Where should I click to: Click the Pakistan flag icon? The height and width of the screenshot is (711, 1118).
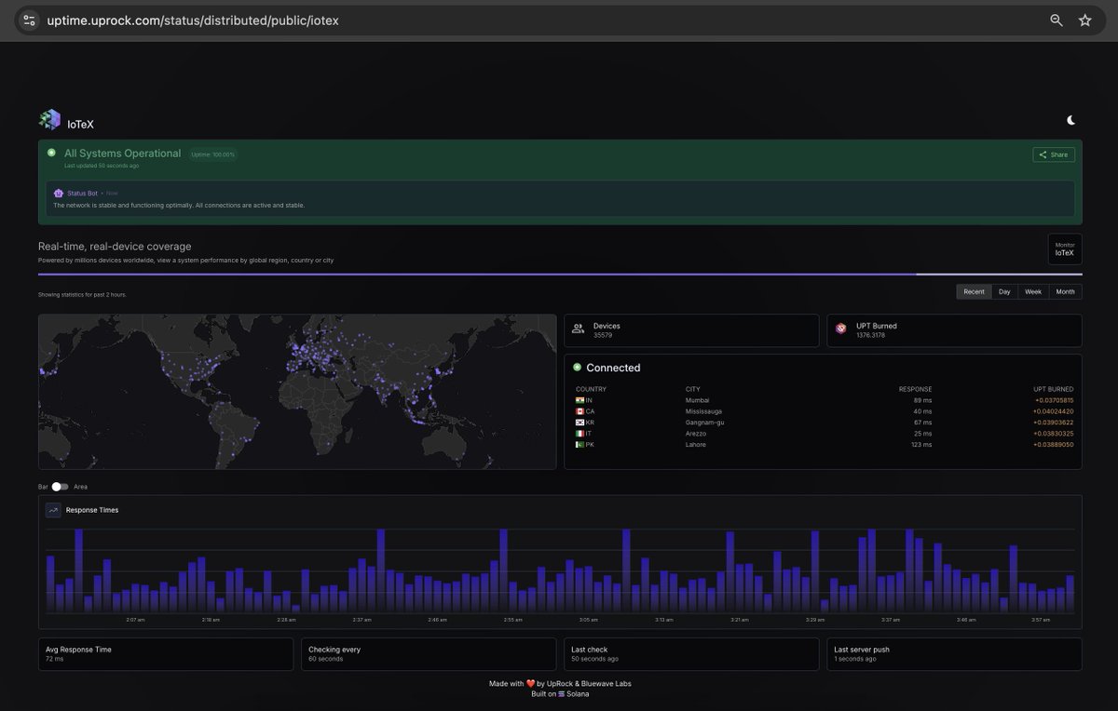pos(579,445)
